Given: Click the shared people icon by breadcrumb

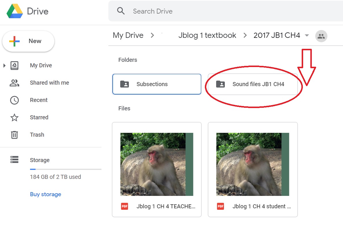Looking at the screenshot, I should click(321, 36).
